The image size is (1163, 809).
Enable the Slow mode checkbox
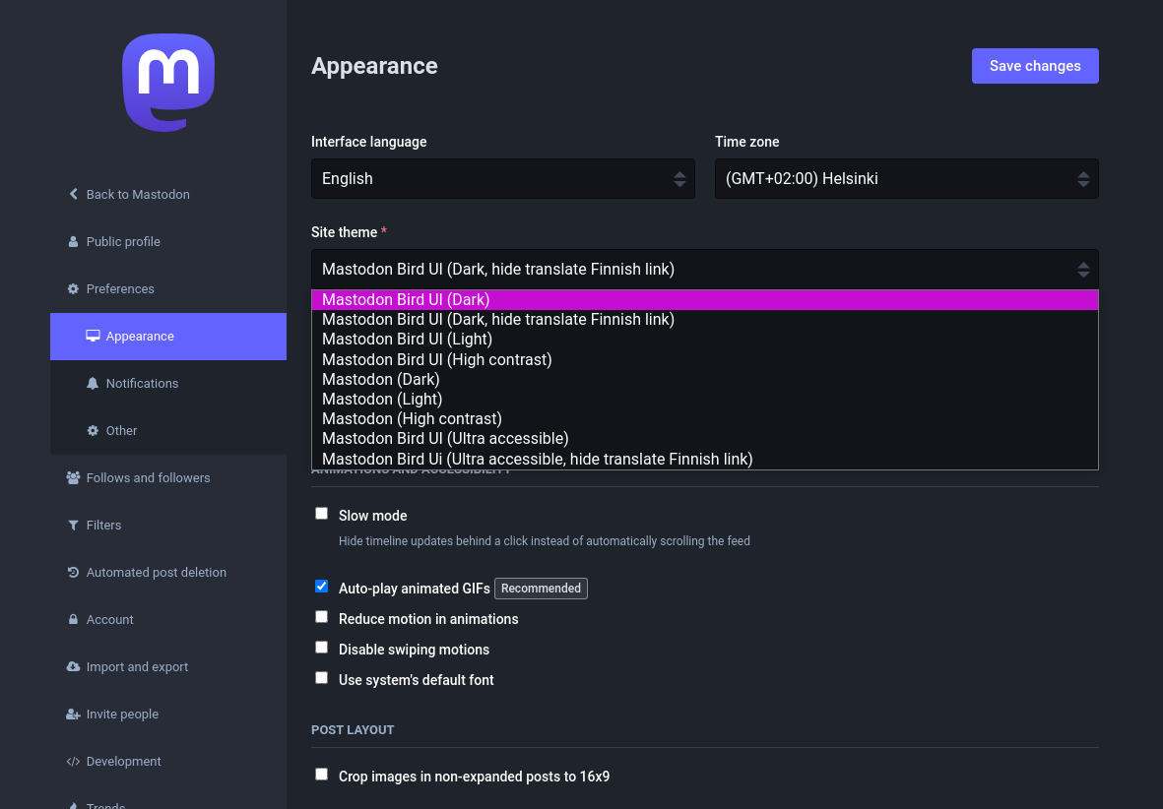[321, 514]
